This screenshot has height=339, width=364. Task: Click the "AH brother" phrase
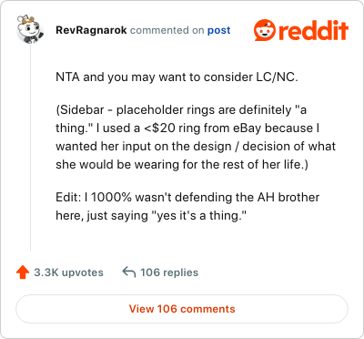288,198
